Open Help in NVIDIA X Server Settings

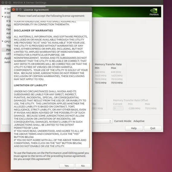(134, 128)
